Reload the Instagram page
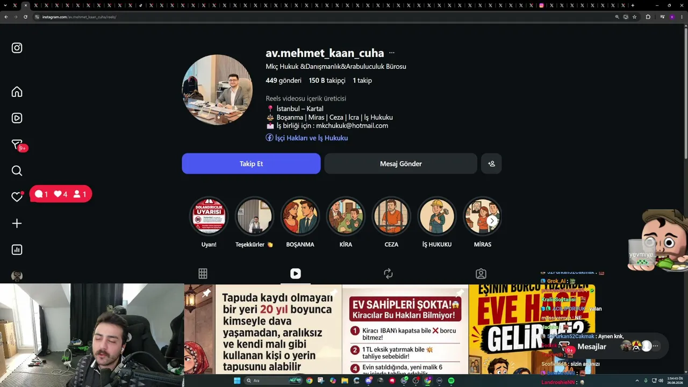Image resolution: width=688 pixels, height=387 pixels. click(x=25, y=17)
